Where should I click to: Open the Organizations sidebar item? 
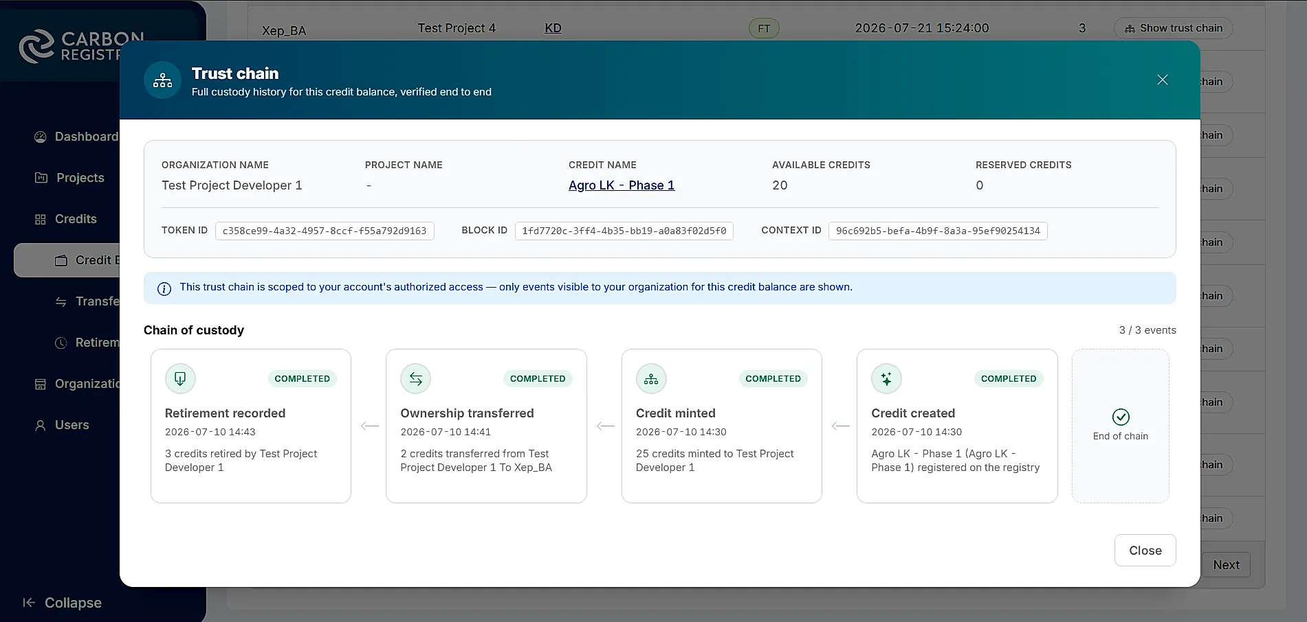click(x=76, y=384)
